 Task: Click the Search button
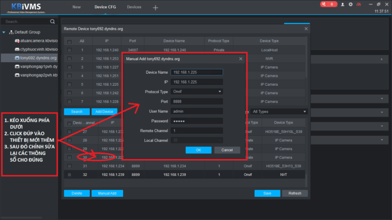[77, 112]
